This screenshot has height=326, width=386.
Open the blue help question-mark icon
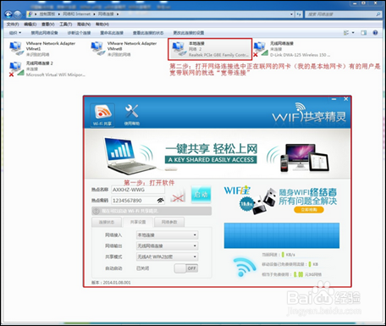[375, 33]
